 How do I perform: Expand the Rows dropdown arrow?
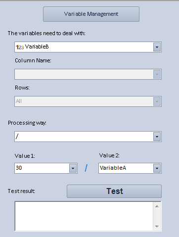click(157, 101)
